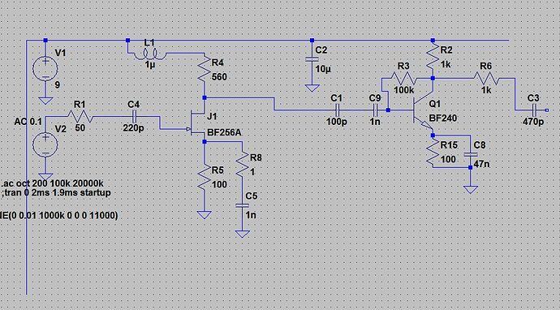Select the C9 1n capacitor symbol
Viewport: 560px width, 310px height.
[x=375, y=110]
